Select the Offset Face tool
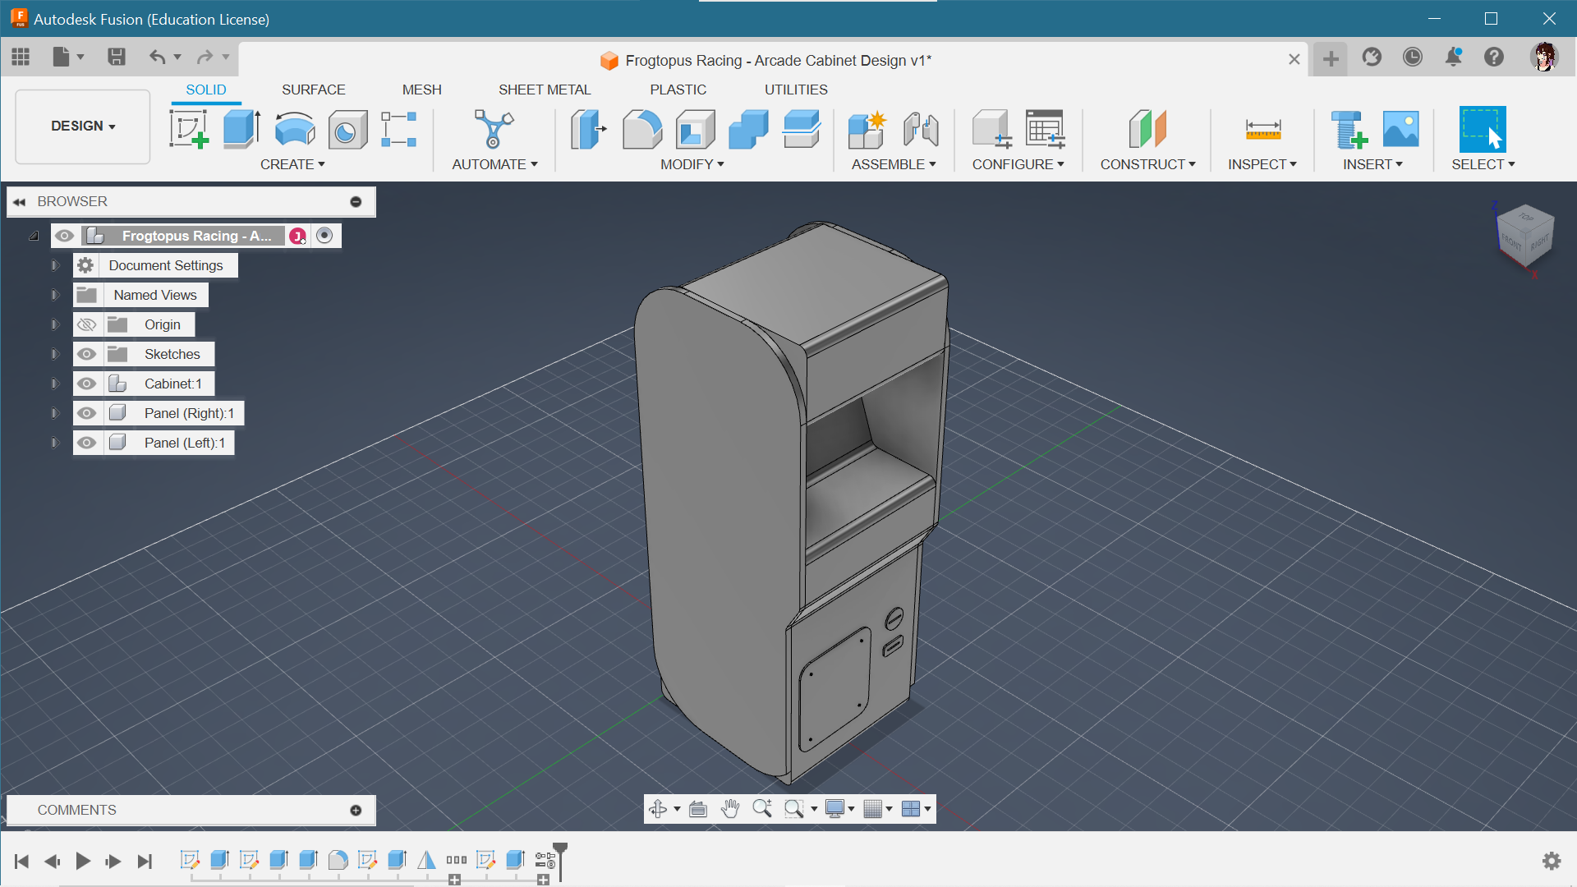Image resolution: width=1577 pixels, height=887 pixels. click(801, 130)
